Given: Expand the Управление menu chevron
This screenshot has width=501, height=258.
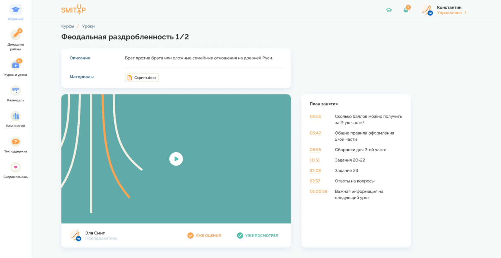Looking at the screenshot, I should (x=466, y=13).
